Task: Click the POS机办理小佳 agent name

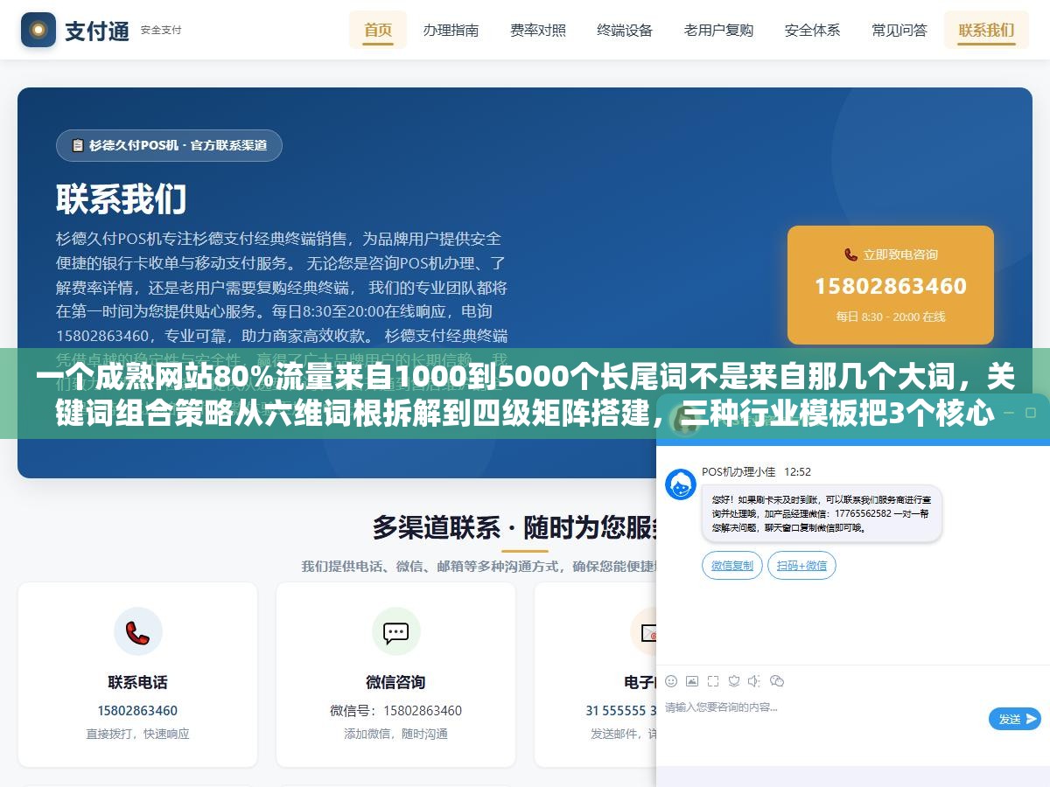Action: (738, 471)
